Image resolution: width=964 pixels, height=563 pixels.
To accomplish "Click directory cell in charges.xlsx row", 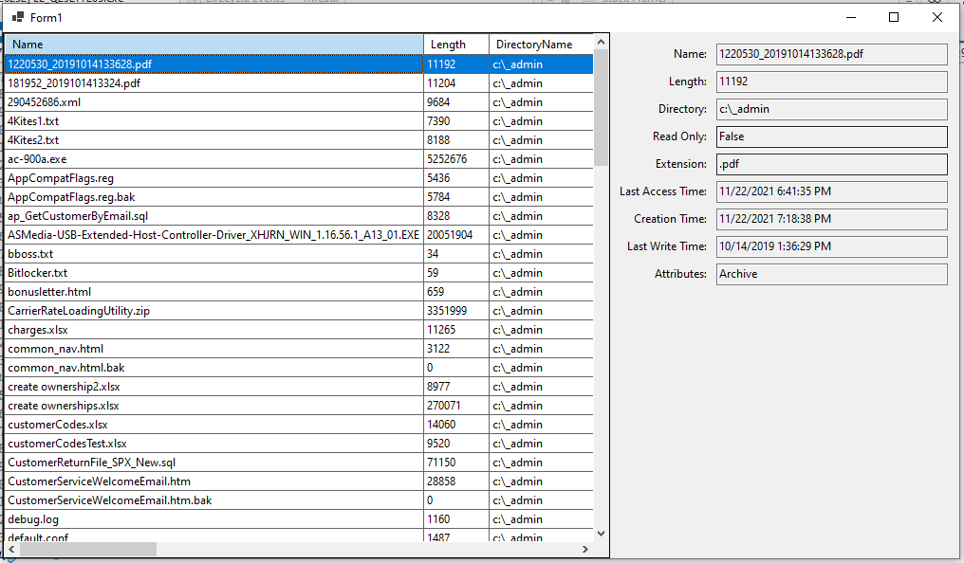I will pos(541,330).
